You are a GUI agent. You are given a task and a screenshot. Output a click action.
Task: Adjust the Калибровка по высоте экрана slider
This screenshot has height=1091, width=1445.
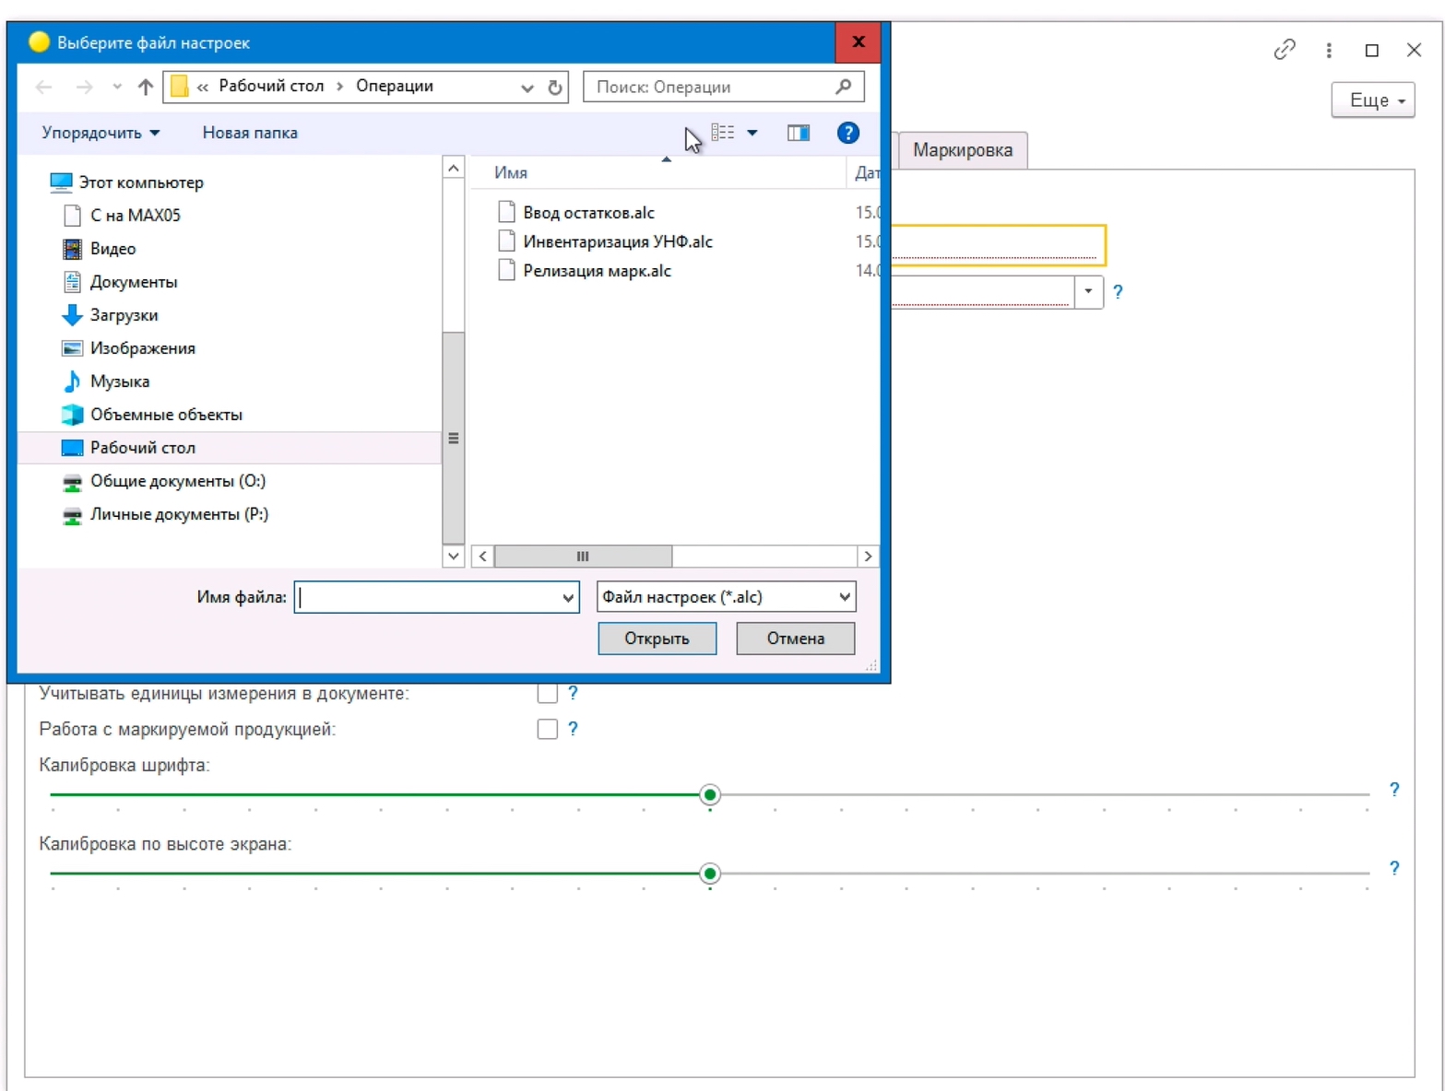tap(709, 874)
